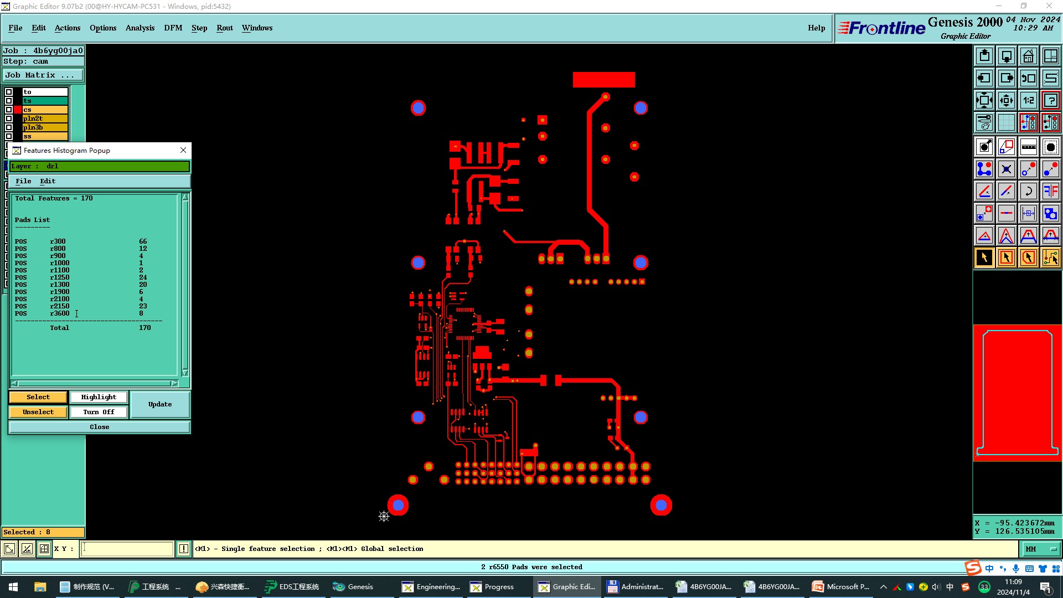Screen dimensions: 1063x598
Task: Toggle the checkbox for layer pln2t
Action: tap(9, 118)
